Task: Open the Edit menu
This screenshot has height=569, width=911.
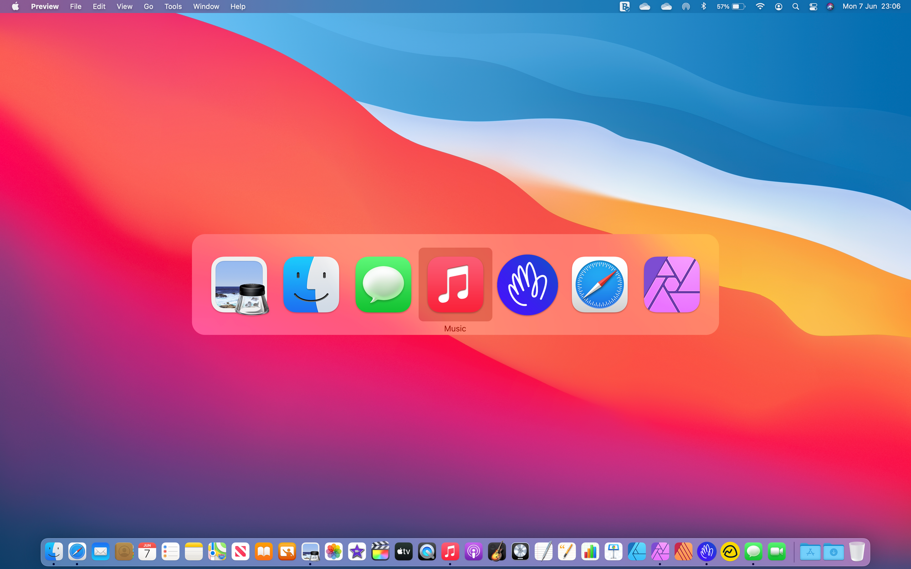Action: coord(99,6)
